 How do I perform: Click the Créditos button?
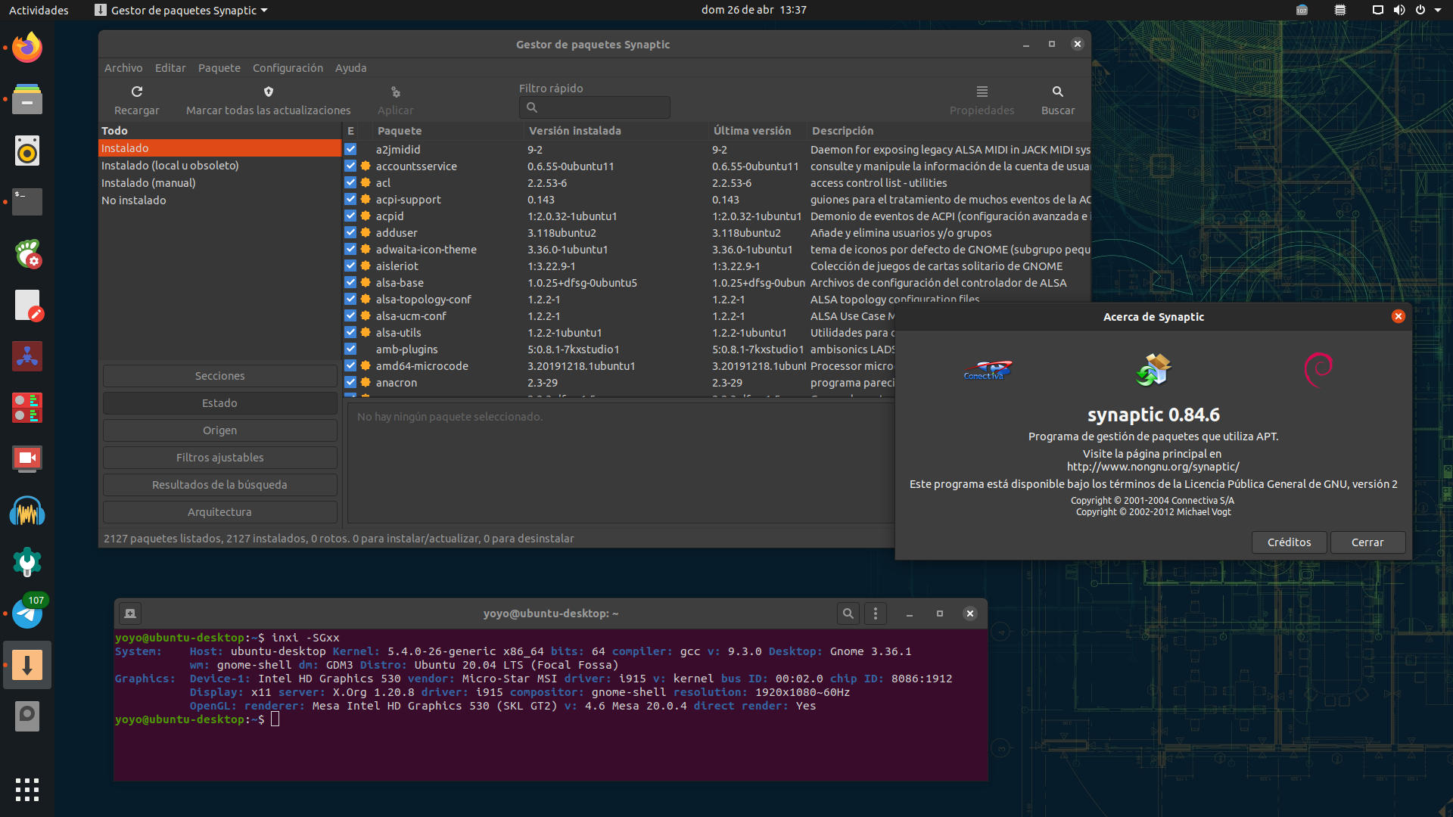coord(1288,542)
